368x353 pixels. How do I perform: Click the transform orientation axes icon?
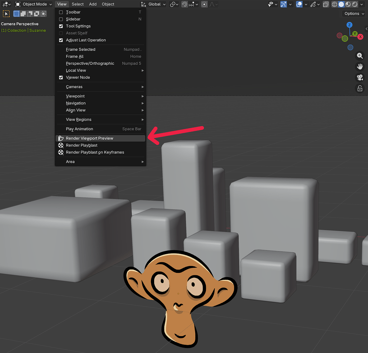[143, 4]
